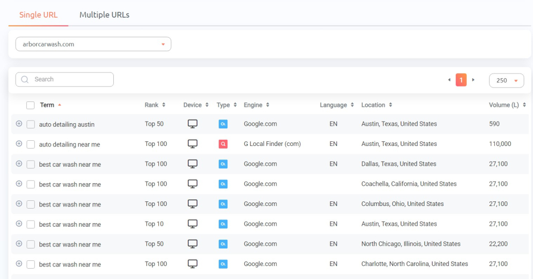533x279 pixels.
Task: Select page 1 in pagination
Action: 461,80
